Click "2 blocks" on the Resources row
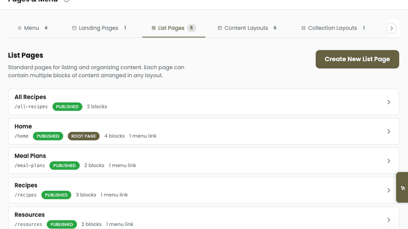The height and width of the screenshot is (229, 408). [91, 224]
